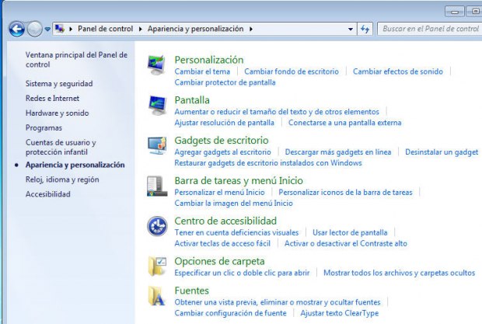Open Accesibilidad in the sidebar
The width and height of the screenshot is (482, 324).
point(47,194)
